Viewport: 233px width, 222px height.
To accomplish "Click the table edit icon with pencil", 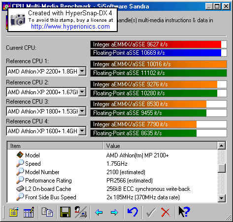I will pyautogui.click(x=29, y=212).
